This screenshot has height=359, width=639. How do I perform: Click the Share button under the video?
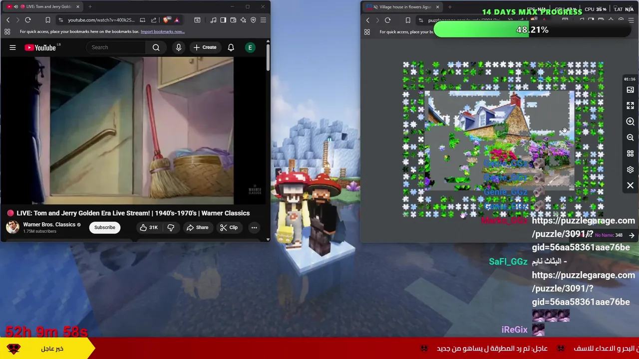197,227
